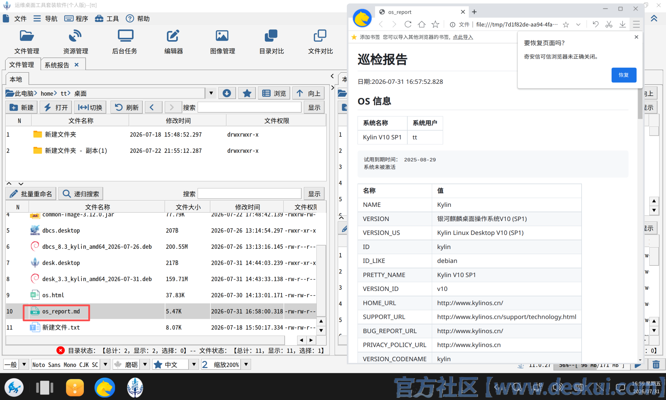Click the browser address bar URL
This screenshot has width=666, height=400.
tap(517, 24)
